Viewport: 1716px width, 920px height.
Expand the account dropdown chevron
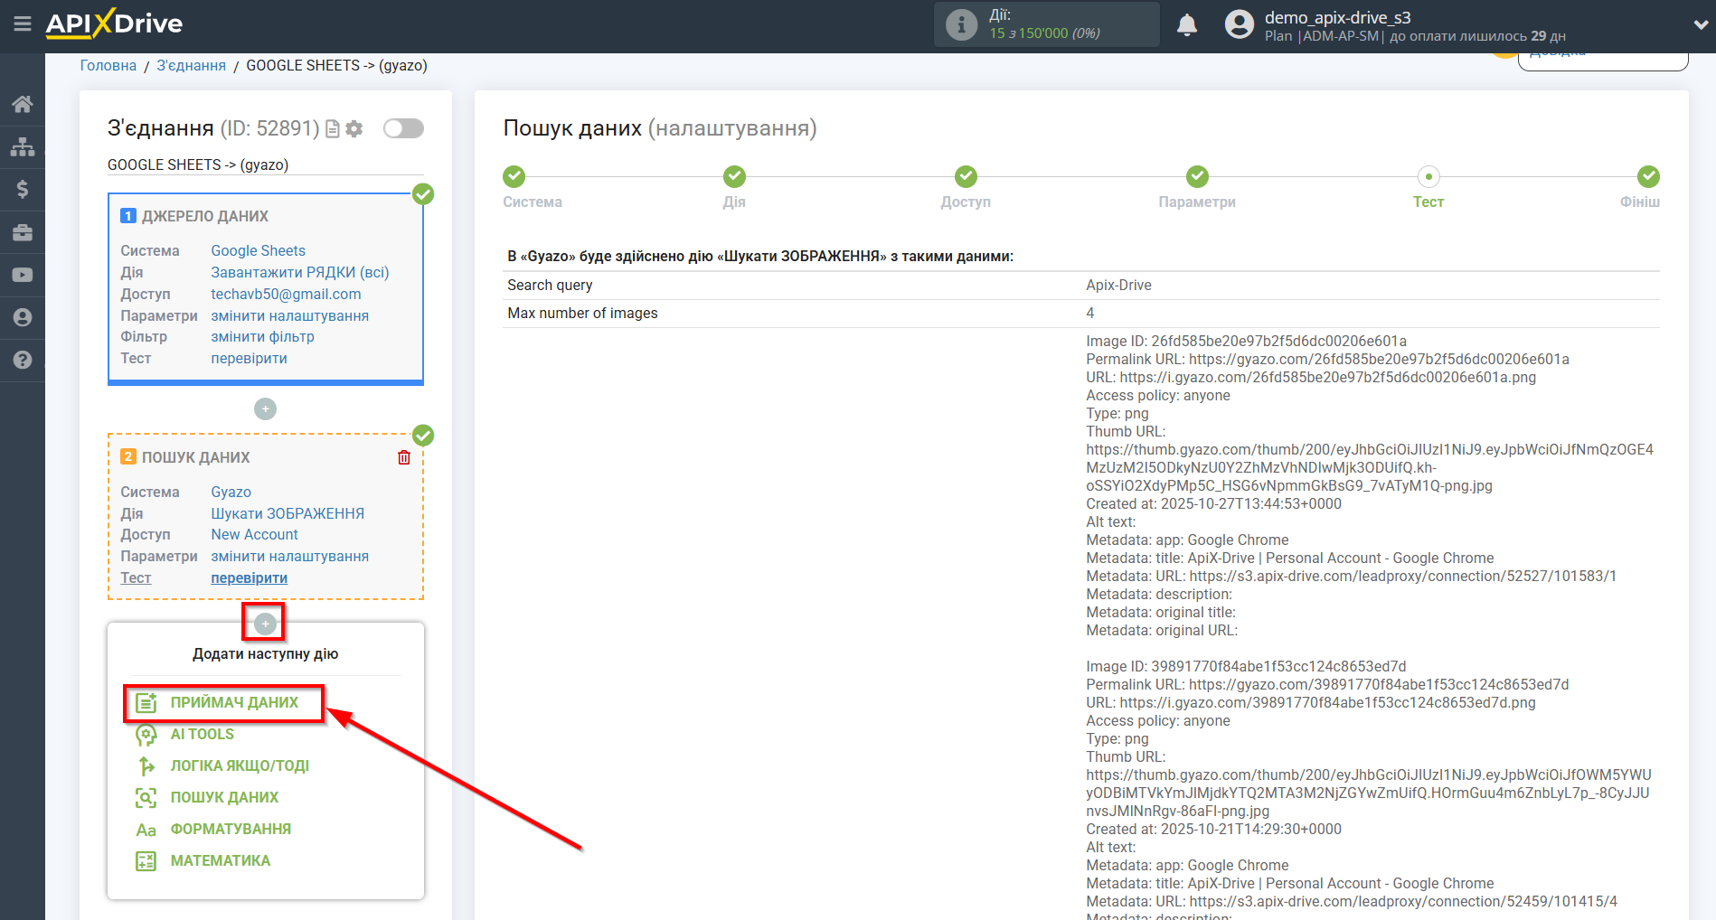click(1700, 25)
